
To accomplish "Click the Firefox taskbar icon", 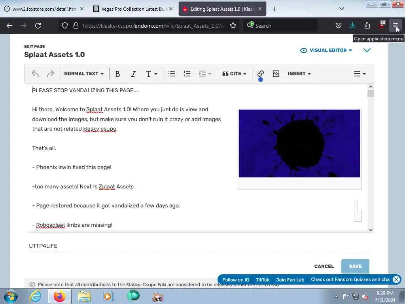I will (60, 296).
